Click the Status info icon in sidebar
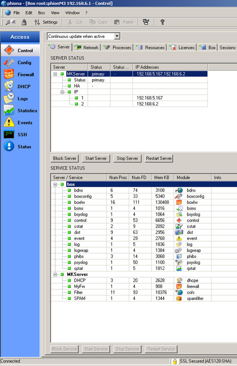 [9, 147]
